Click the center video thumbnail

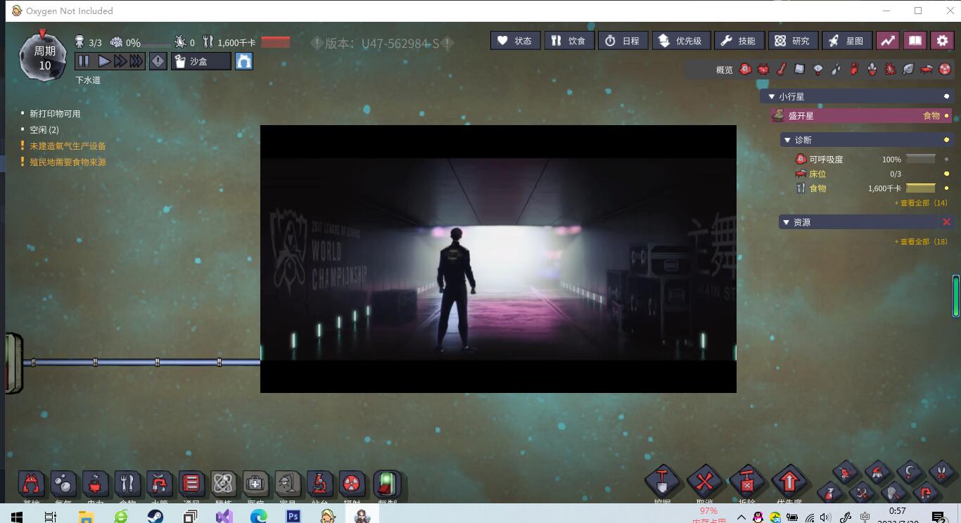tap(498, 259)
